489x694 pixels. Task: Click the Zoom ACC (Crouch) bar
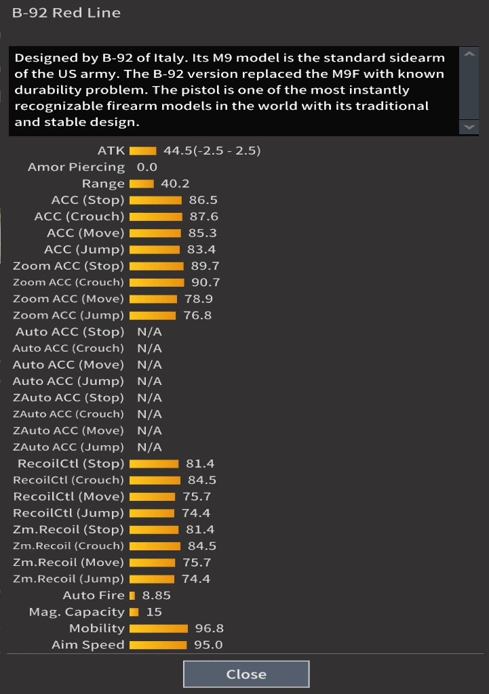157,282
